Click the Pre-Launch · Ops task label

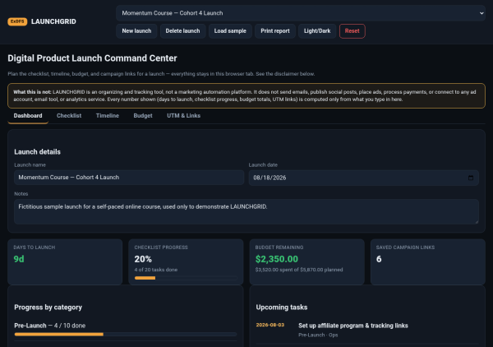pyautogui.click(x=318, y=335)
